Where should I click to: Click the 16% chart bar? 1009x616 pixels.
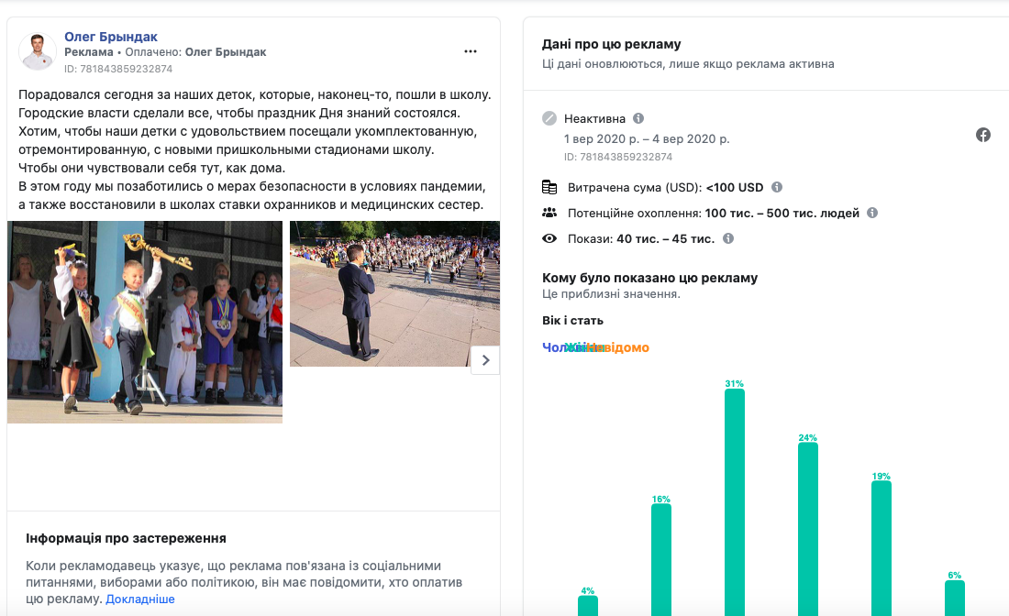coord(661,559)
